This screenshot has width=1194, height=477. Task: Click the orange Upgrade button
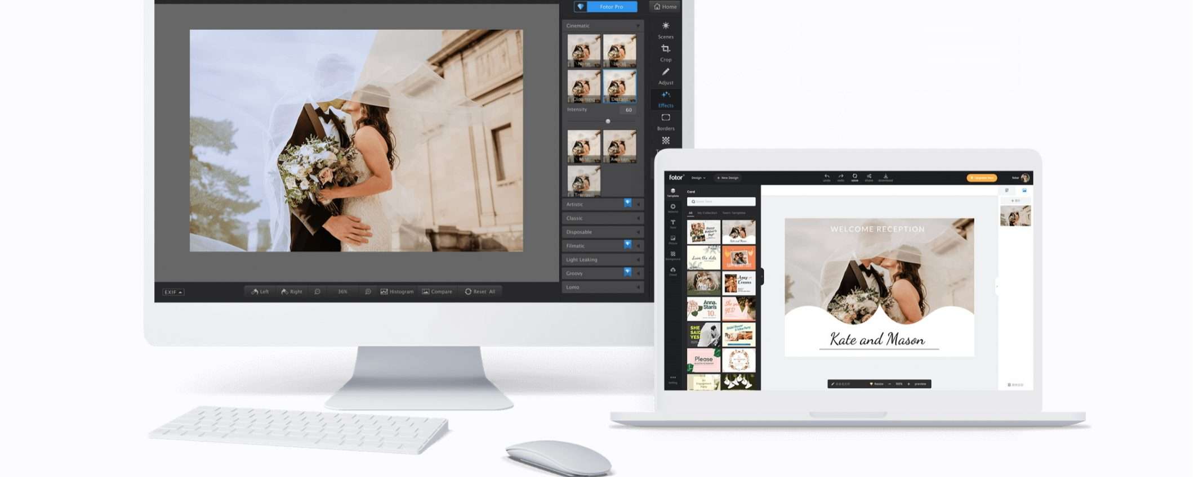(x=982, y=178)
